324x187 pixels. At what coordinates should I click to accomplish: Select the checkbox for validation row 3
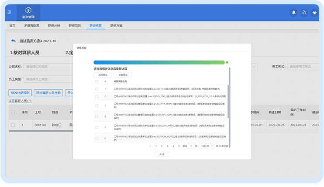[x=97, y=105]
